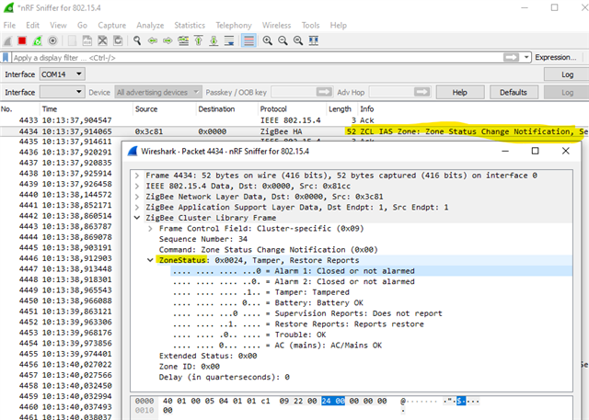Go forward to next packet
This screenshot has height=420, width=589.
tap(167, 40)
